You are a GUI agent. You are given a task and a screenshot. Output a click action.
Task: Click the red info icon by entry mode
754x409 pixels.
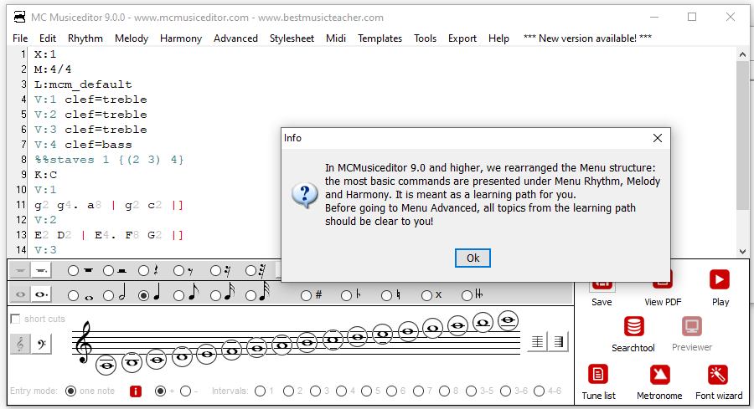136,391
